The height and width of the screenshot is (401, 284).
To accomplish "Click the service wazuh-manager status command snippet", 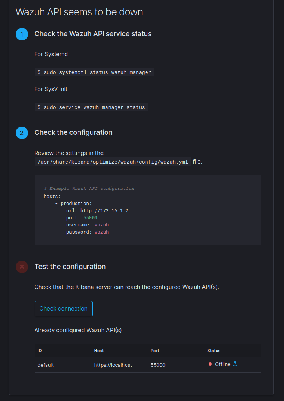I will (x=91, y=107).
